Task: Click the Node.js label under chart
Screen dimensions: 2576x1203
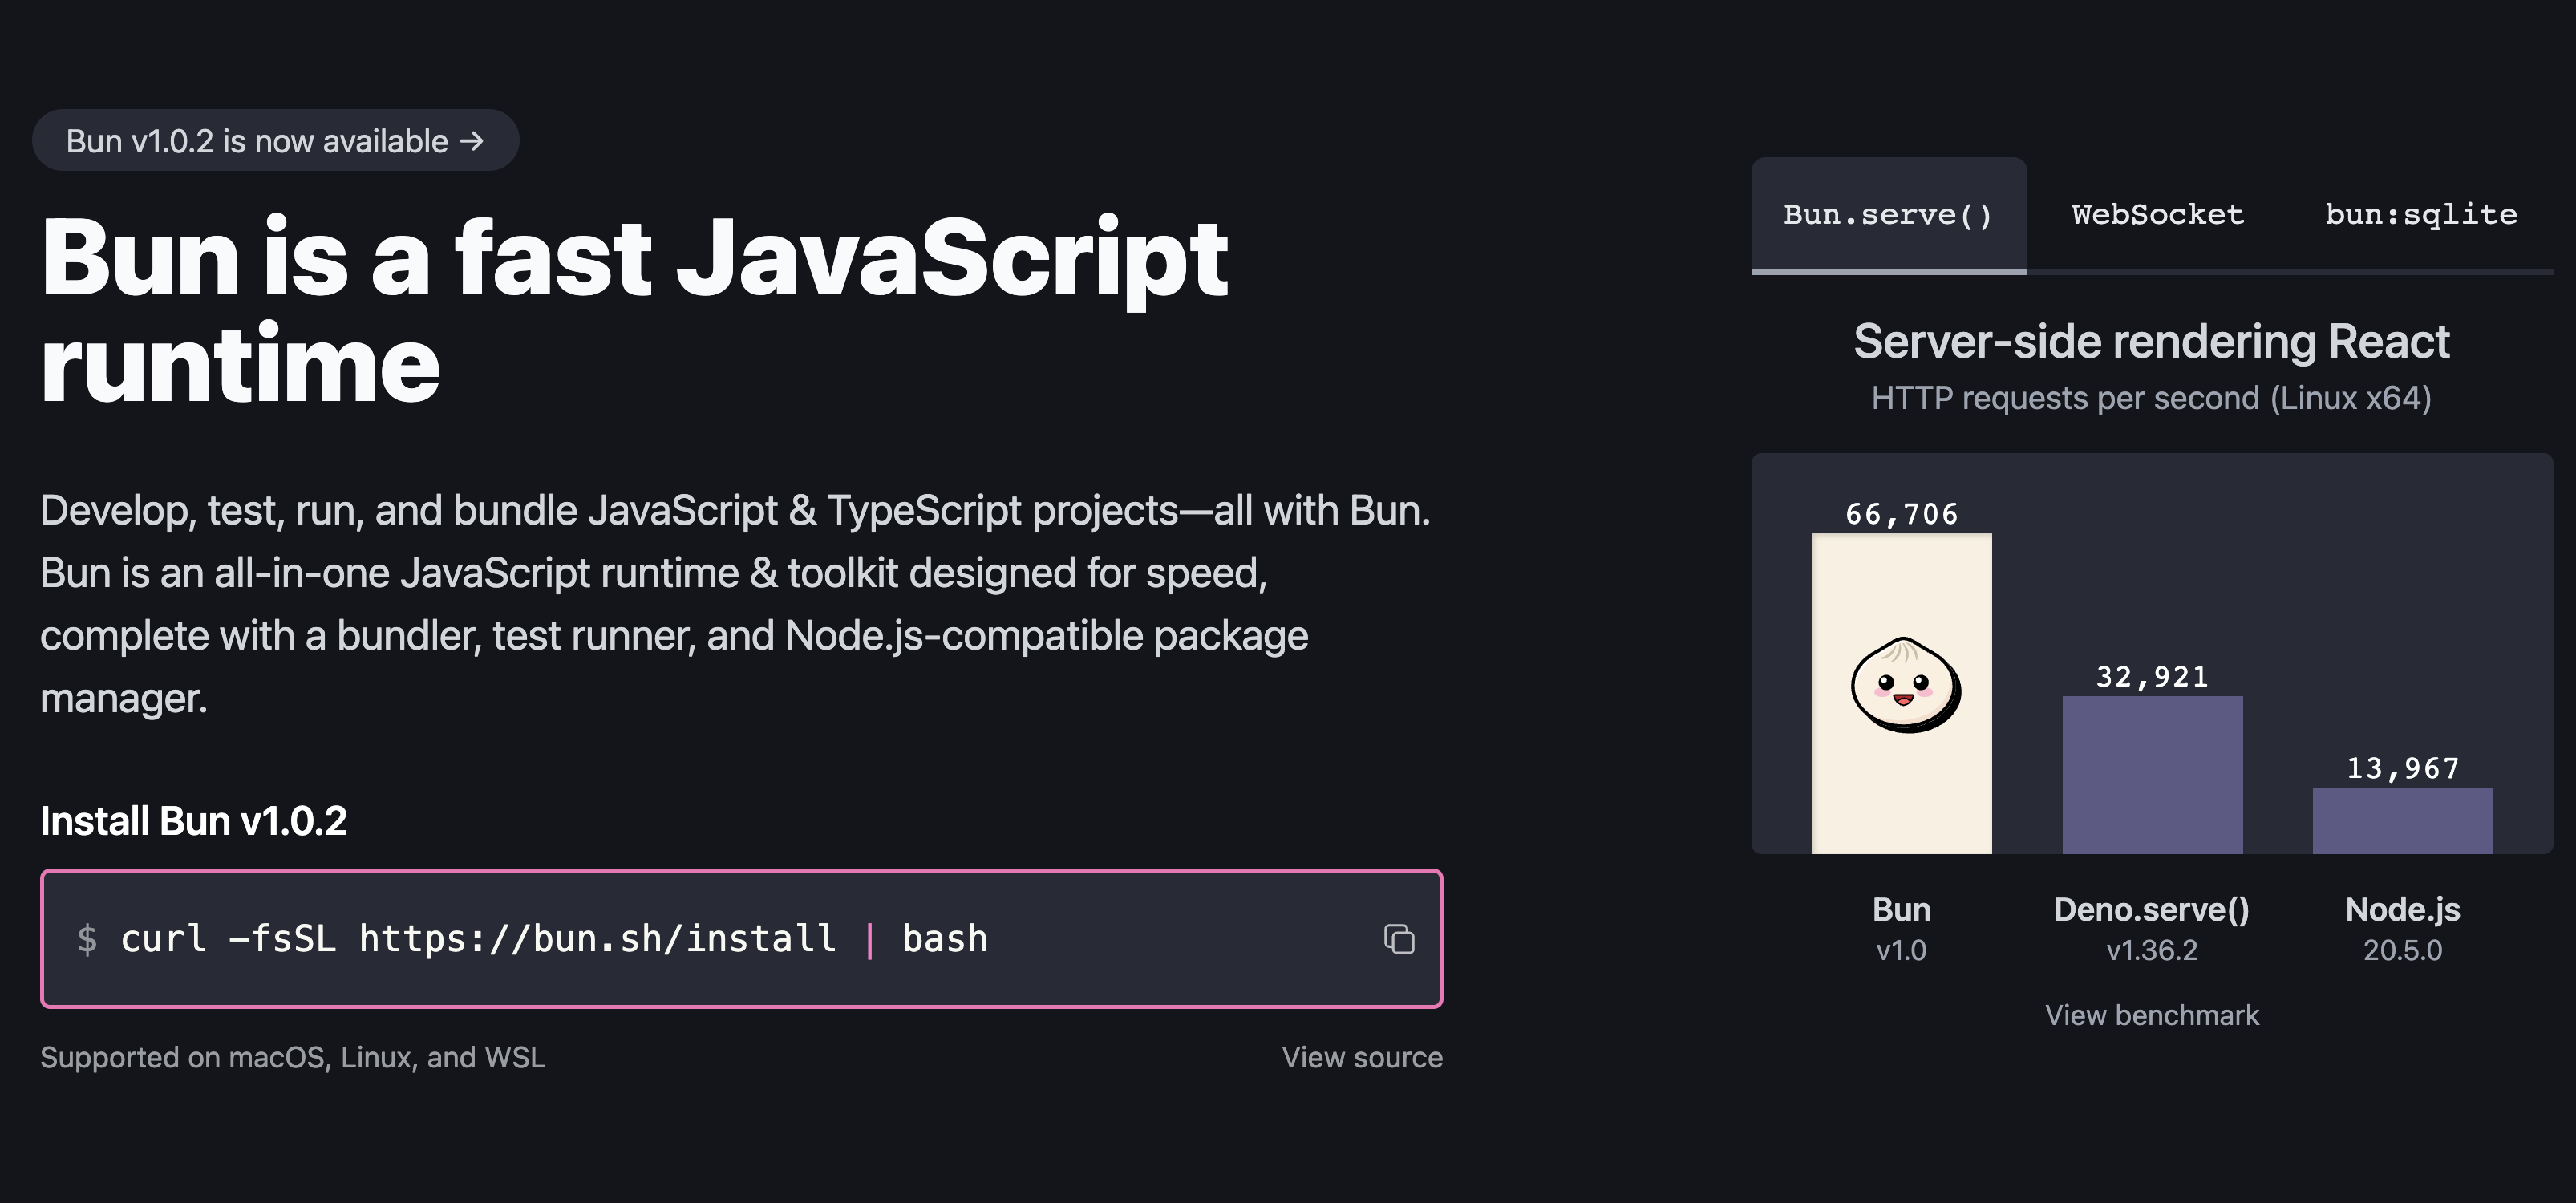Action: (x=2402, y=910)
